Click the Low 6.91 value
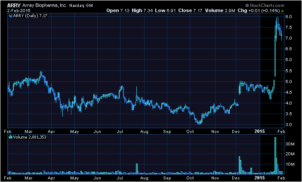 166,11
